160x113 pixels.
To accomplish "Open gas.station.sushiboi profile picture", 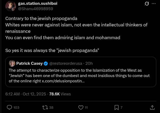I will coord(11,6).
